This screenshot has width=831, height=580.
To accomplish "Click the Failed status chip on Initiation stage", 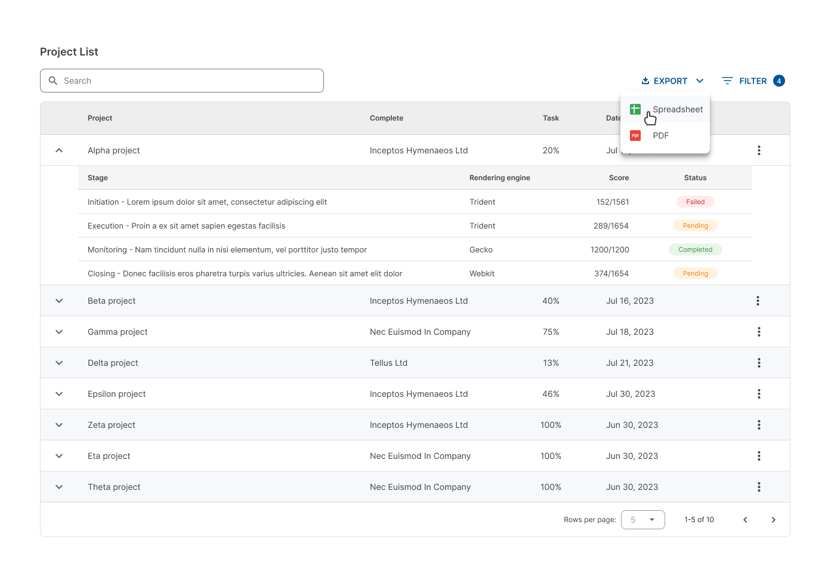I will click(695, 202).
